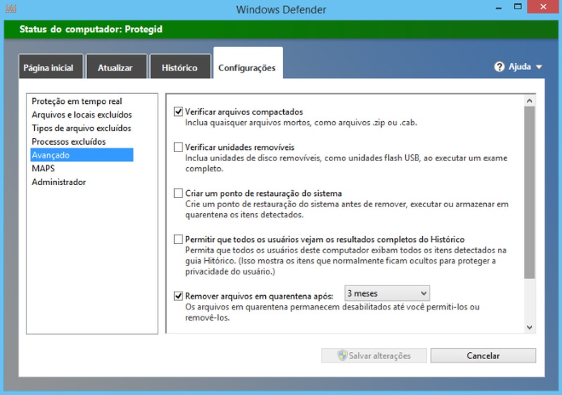Click the Cancelar button
This screenshot has width=562, height=395.
[483, 355]
